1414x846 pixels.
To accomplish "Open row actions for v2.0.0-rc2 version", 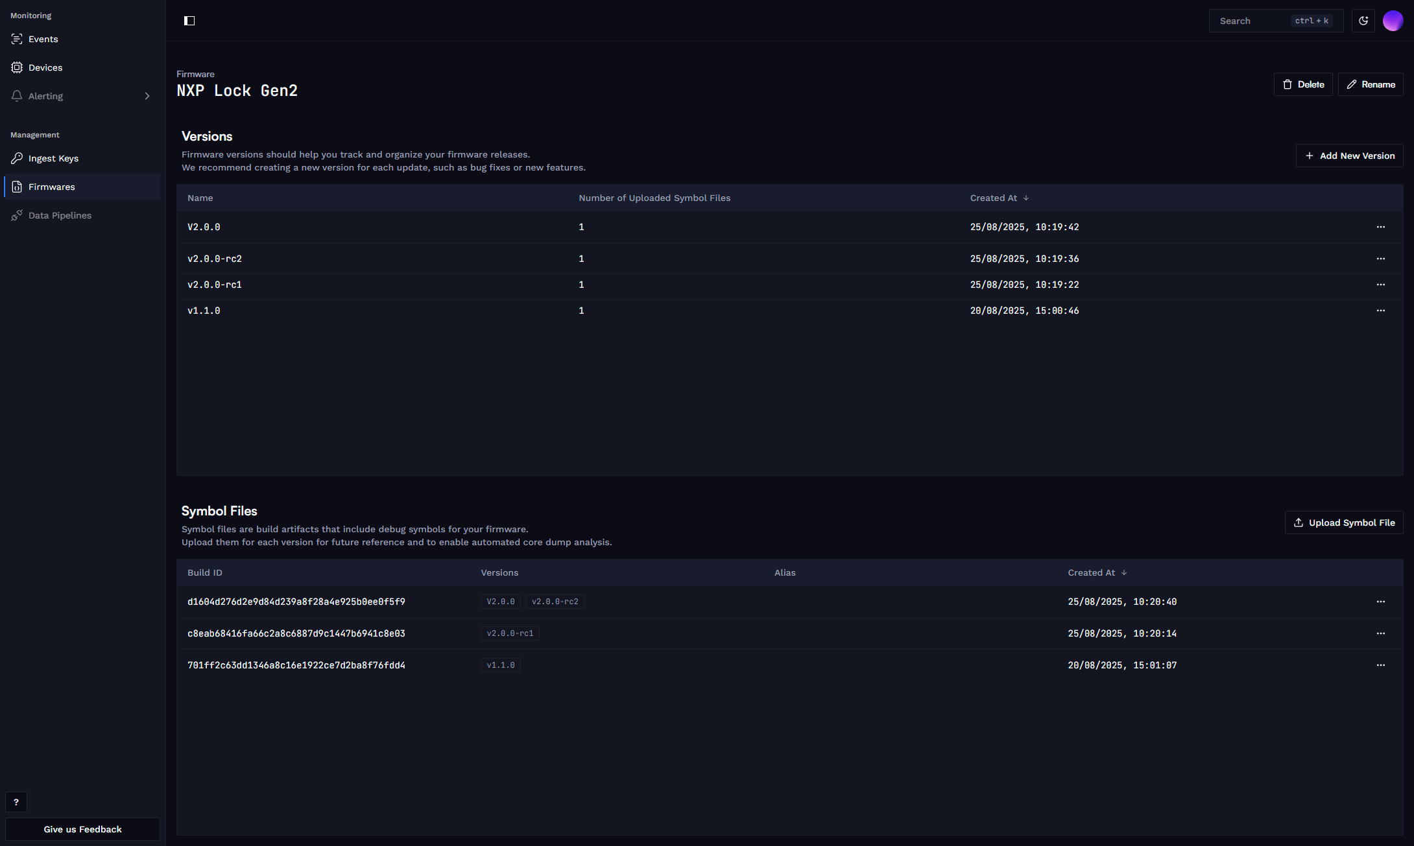I will click(1381, 259).
